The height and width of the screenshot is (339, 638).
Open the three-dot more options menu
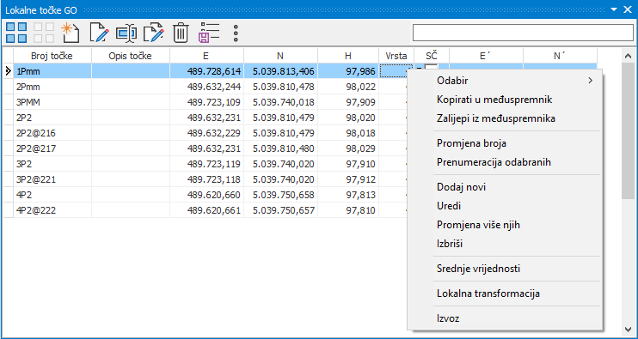click(x=236, y=33)
